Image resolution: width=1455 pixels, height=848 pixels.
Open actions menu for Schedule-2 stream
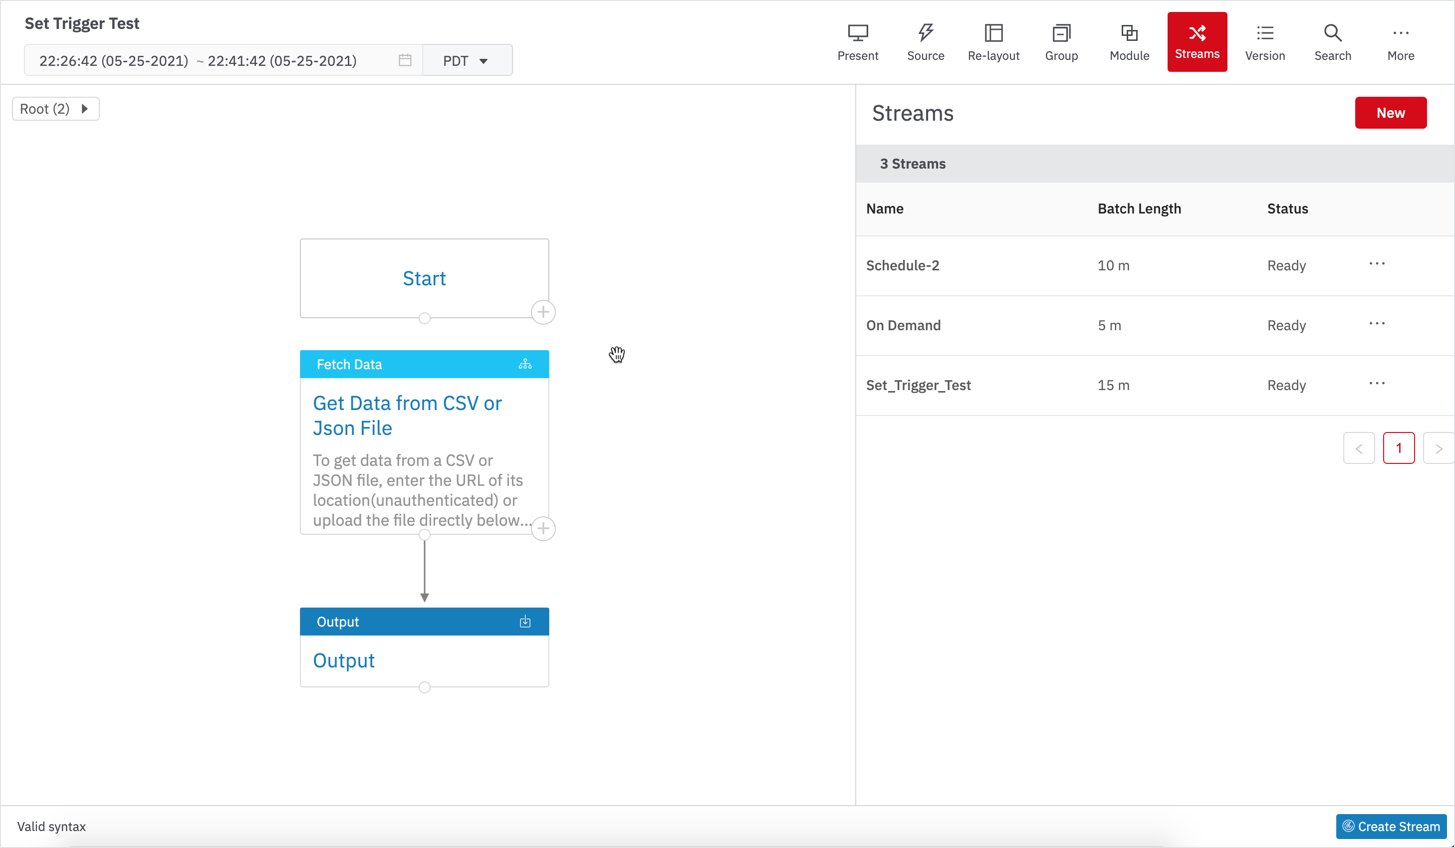[x=1377, y=264]
